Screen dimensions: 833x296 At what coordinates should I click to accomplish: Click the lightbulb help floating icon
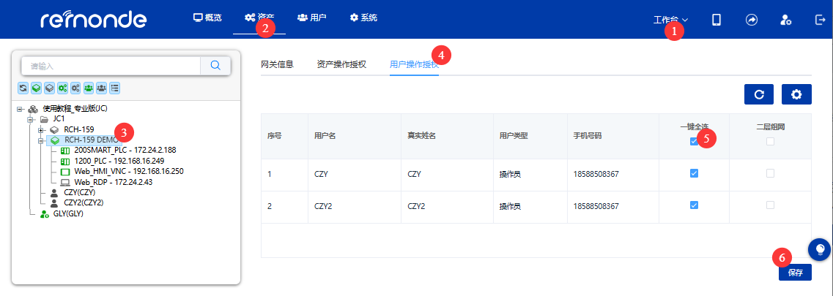[x=820, y=248]
